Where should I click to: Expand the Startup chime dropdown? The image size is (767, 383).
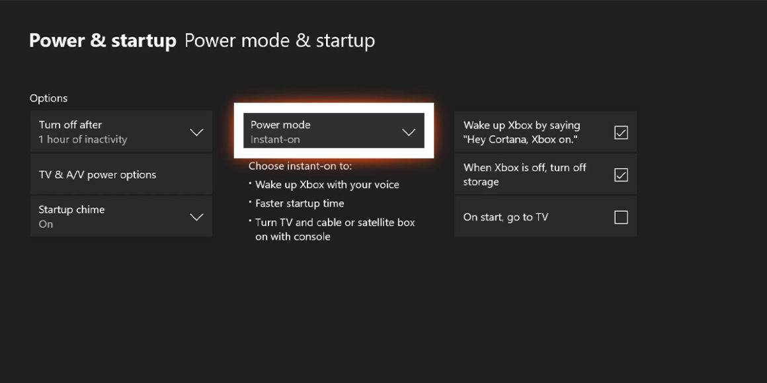pos(121,216)
